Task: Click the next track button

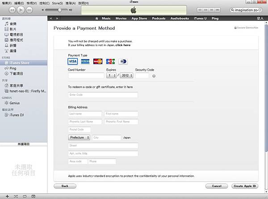Action: pos(29,10)
